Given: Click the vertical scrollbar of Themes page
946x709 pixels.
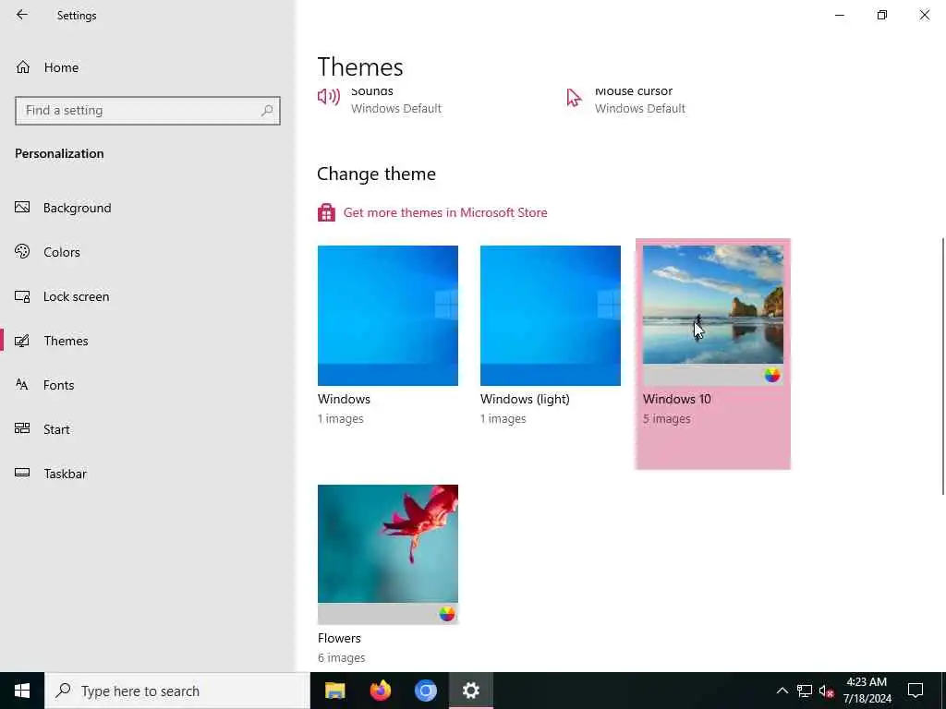Looking at the screenshot, I should pyautogui.click(x=942, y=366).
